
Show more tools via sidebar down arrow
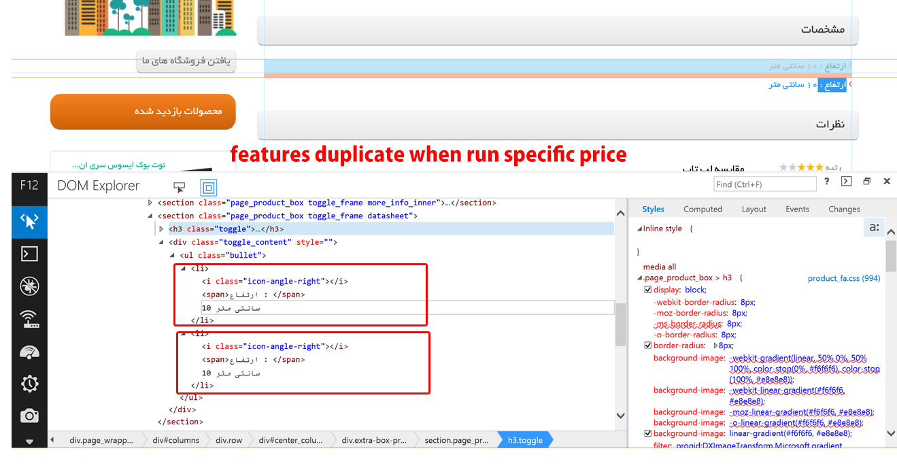pyautogui.click(x=29, y=441)
